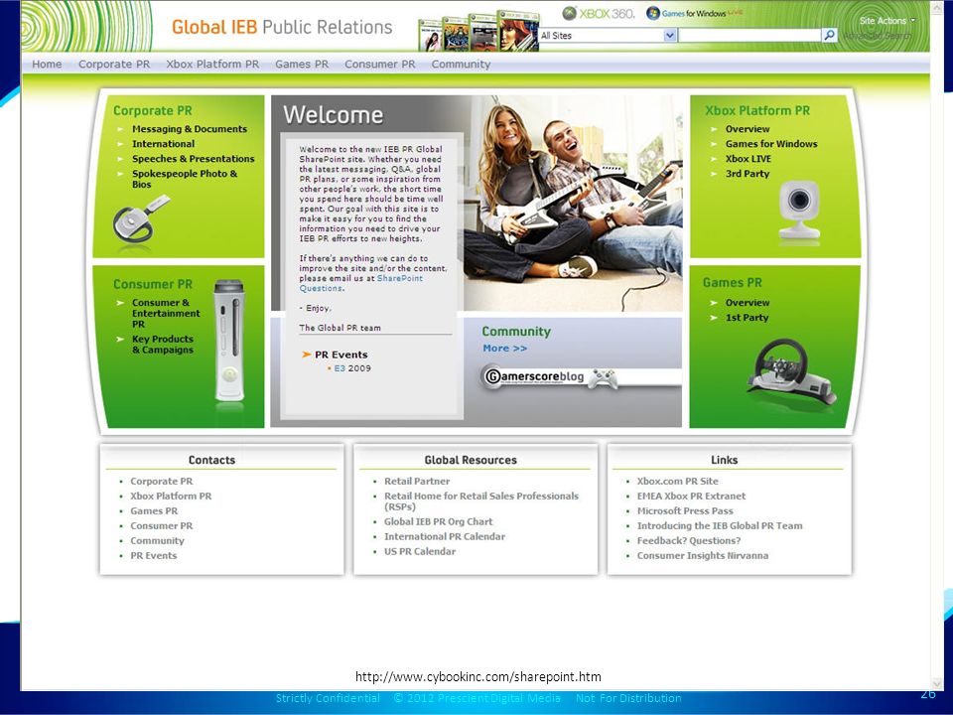Click the Xbox 360 console image
The width and height of the screenshot is (953, 715).
(x=229, y=340)
